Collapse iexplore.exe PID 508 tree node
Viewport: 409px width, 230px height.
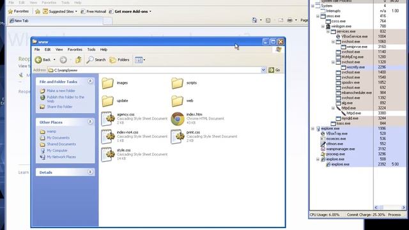pos(318,159)
